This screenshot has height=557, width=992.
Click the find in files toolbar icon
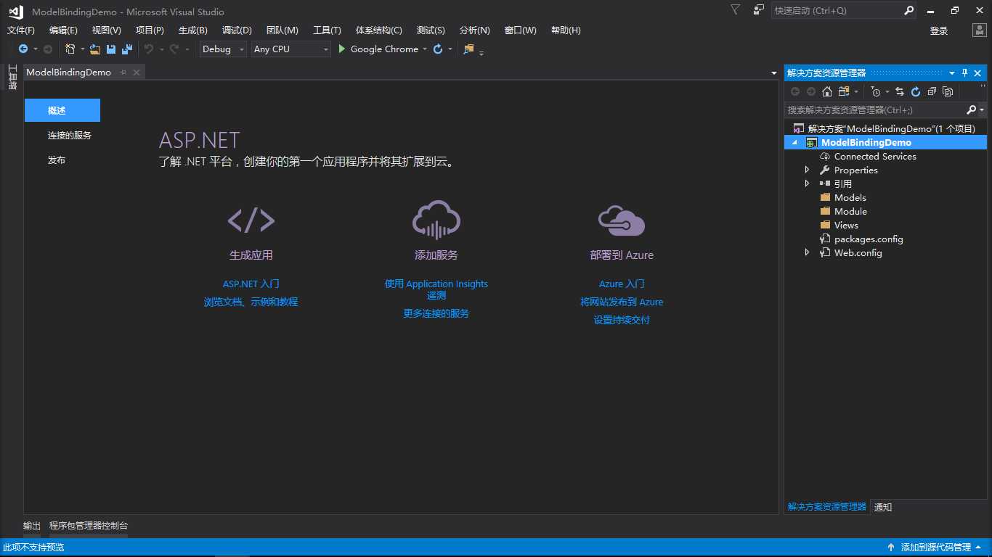coord(468,49)
